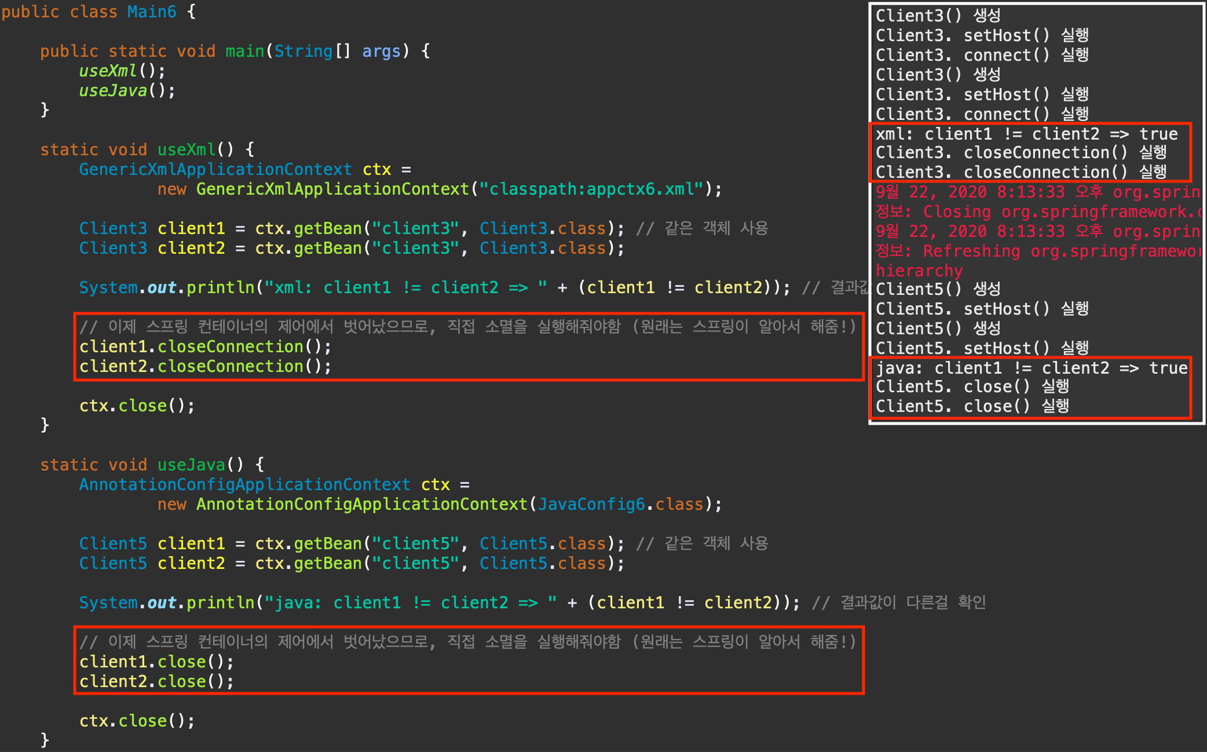The width and height of the screenshot is (1207, 752).
Task: Click the first "Client5() 생성" output line
Action: point(938,289)
